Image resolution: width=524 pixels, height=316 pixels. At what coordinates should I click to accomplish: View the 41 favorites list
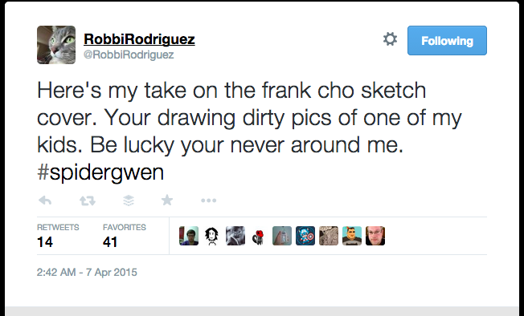(x=125, y=236)
